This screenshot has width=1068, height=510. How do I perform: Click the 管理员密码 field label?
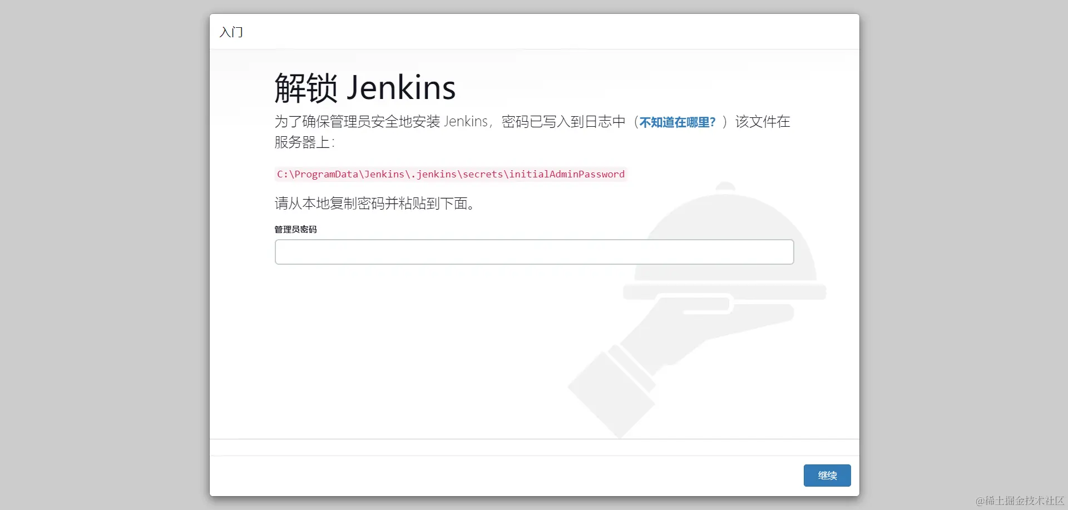click(x=295, y=229)
